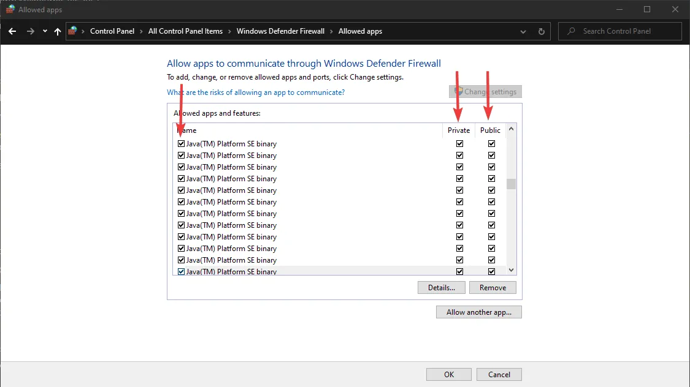Click the list's scroll up arrow

point(511,129)
